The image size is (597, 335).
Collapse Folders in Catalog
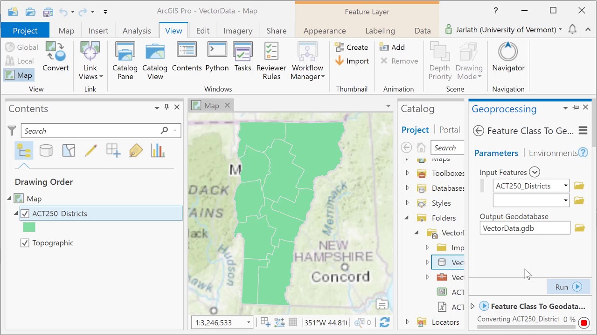point(407,218)
